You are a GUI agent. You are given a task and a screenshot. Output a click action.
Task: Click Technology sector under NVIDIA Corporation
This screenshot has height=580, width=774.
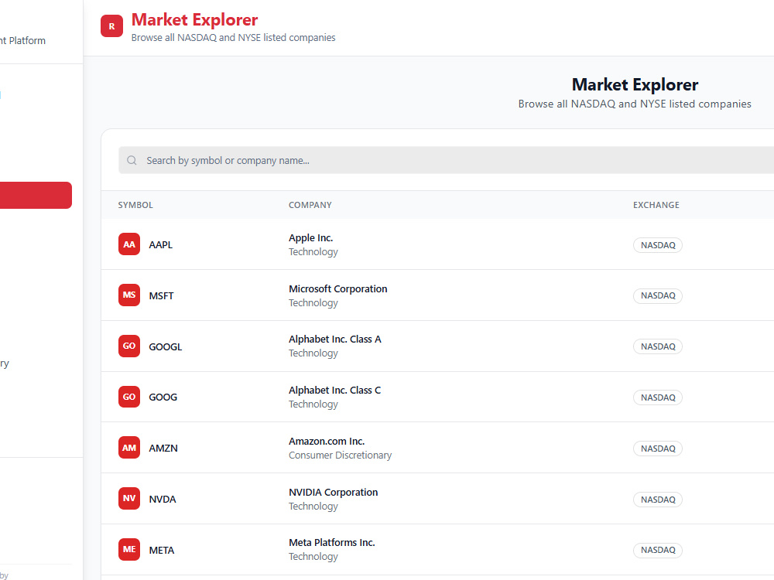[x=313, y=507]
